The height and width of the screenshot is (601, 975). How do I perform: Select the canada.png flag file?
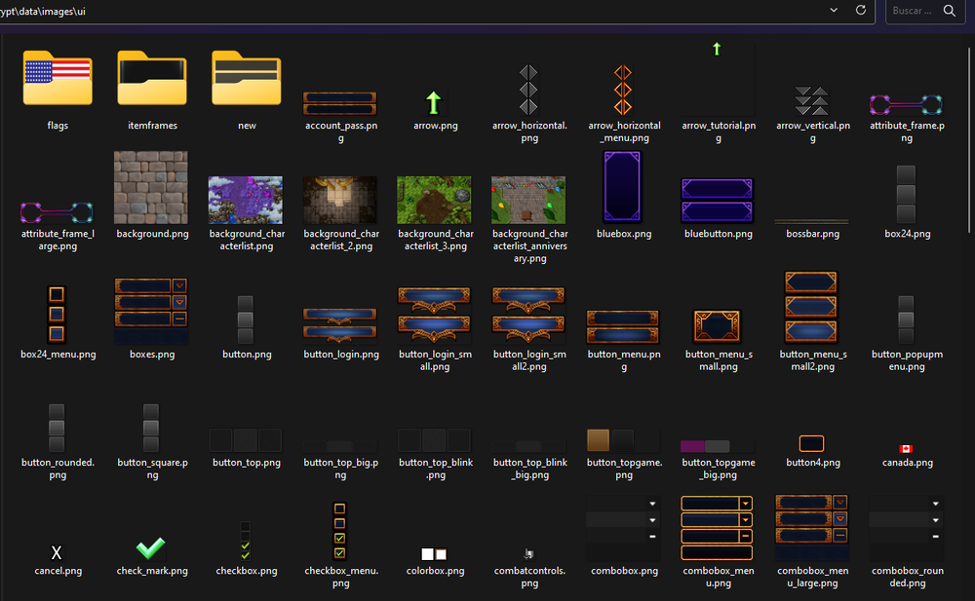[x=904, y=449]
